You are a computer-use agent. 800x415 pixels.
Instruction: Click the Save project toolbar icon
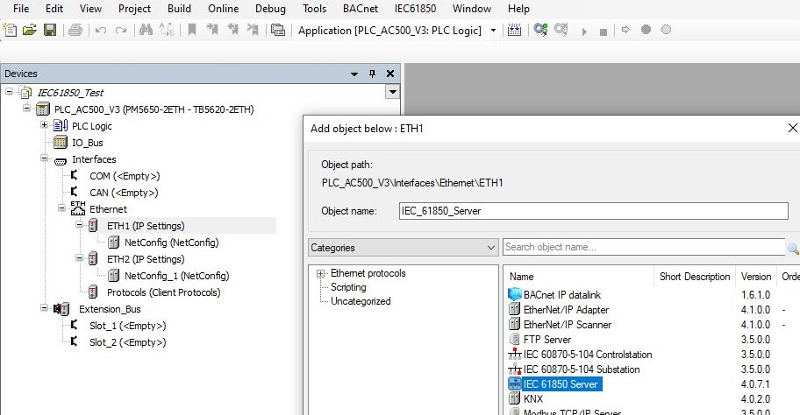tap(49, 30)
